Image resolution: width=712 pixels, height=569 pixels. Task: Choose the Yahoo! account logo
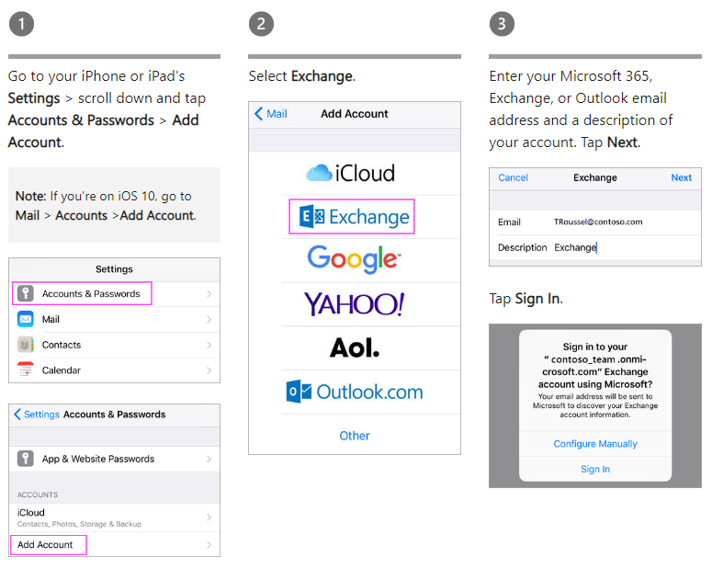click(355, 303)
